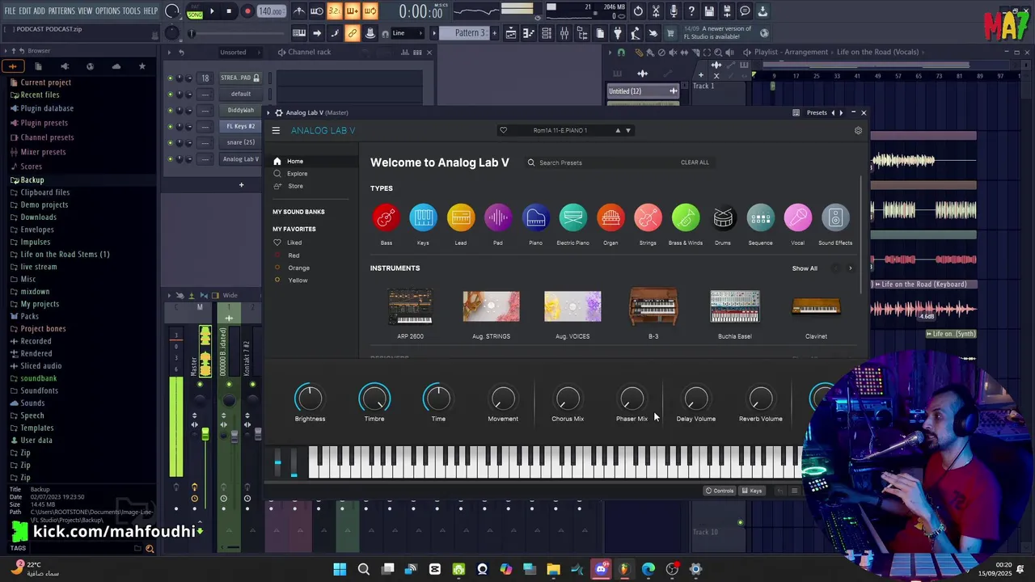This screenshot has width=1035, height=582.
Task: Open Unsorted channel filter dropdown
Action: coord(240,52)
